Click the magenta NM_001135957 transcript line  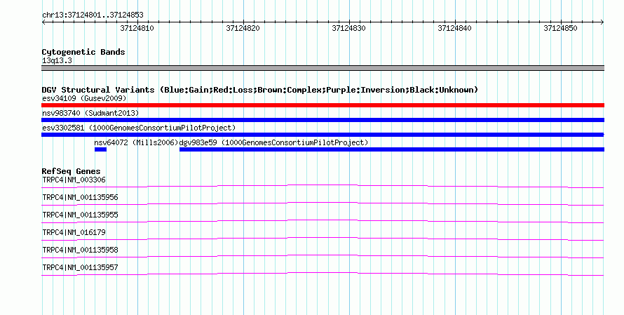click(x=323, y=274)
